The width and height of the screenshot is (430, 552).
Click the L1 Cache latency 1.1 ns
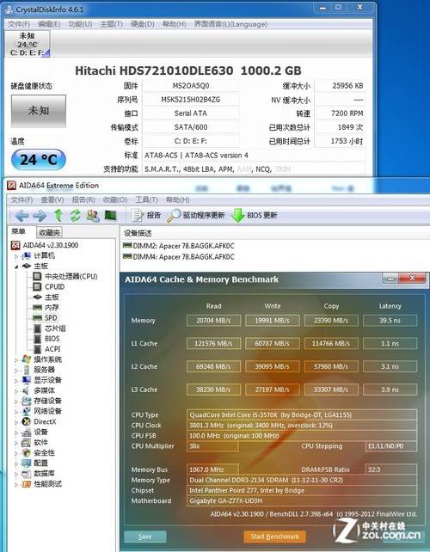tap(390, 343)
